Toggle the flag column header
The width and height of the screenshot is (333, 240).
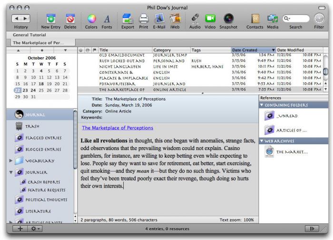click(x=95, y=50)
